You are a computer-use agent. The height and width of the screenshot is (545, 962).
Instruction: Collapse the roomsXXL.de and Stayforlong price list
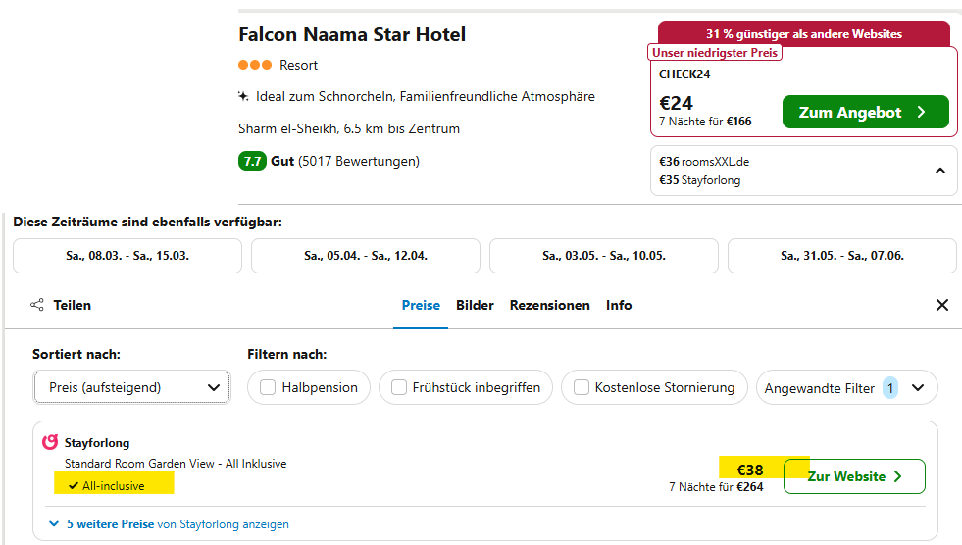(939, 171)
